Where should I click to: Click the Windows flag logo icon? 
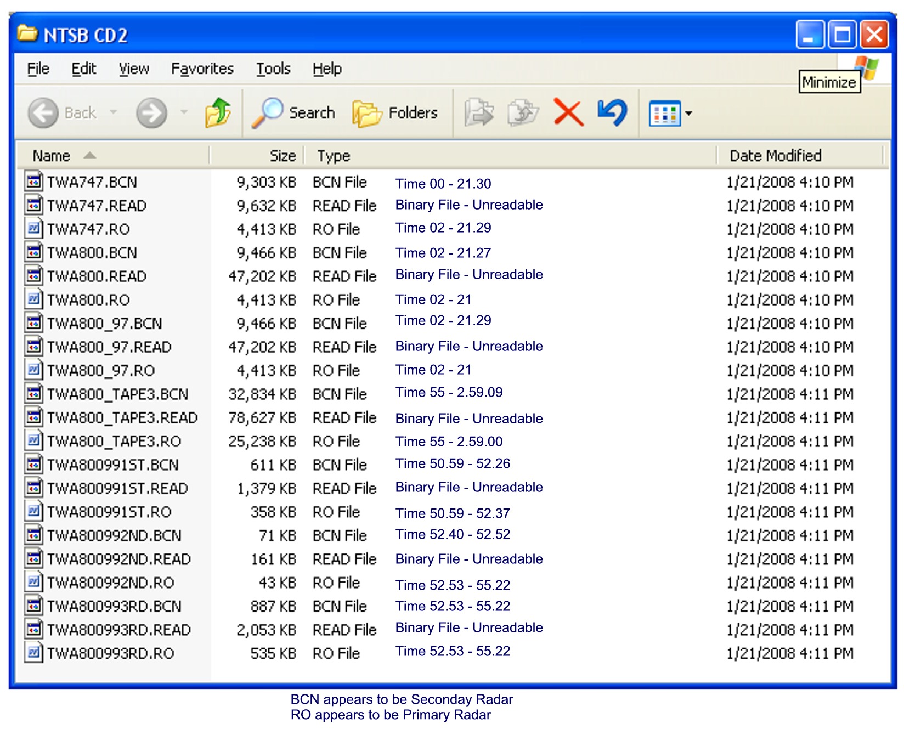tap(868, 68)
